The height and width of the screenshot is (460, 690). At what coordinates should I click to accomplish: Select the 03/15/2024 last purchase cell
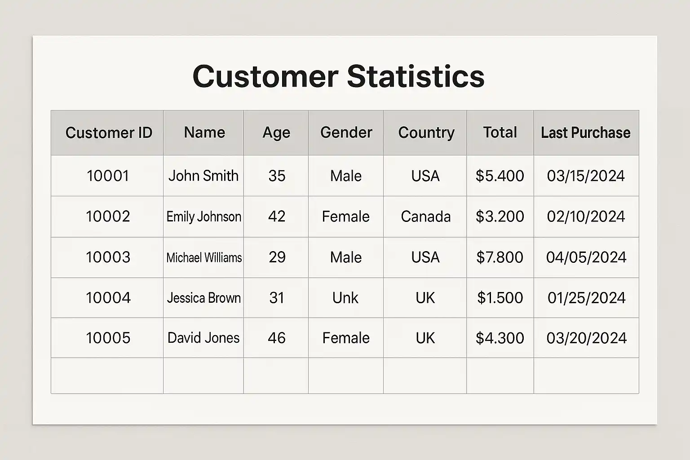pos(586,176)
